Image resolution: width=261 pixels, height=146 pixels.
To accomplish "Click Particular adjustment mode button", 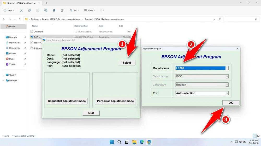I will 115,101.
